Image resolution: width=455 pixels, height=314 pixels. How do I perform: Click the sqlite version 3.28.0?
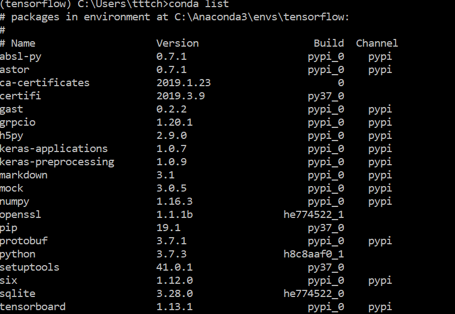point(174,294)
